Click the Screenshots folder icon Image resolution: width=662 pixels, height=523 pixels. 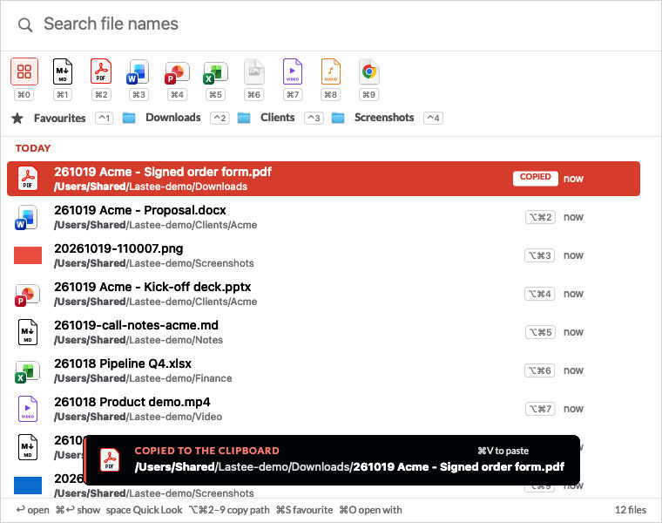338,118
